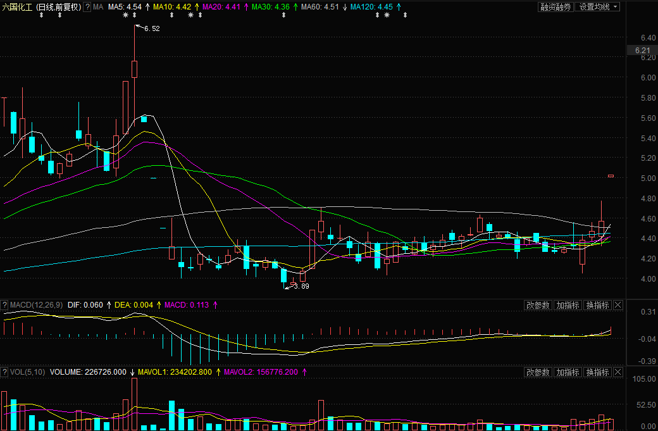Click 换指标 in the MACD panel
The width and height of the screenshot is (658, 431).
coord(597,305)
